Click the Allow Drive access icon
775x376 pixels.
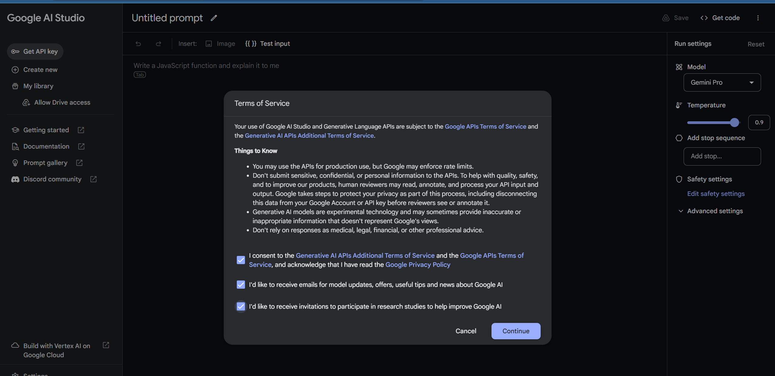pos(26,102)
